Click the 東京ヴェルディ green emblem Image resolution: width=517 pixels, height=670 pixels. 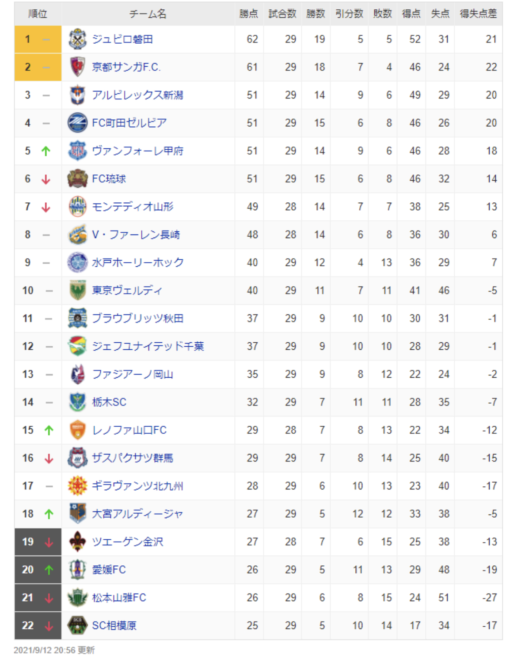[x=78, y=290]
